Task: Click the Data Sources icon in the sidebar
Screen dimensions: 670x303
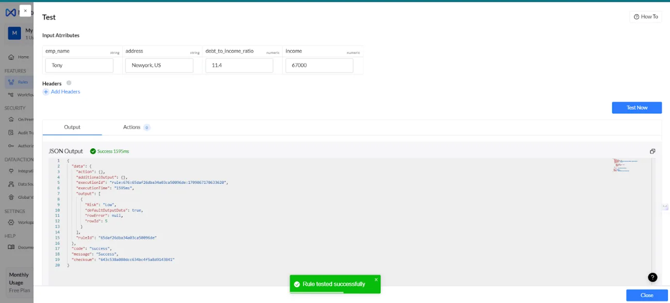Action: pos(11,184)
